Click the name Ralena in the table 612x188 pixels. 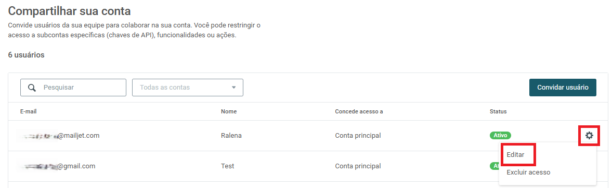[231, 136]
